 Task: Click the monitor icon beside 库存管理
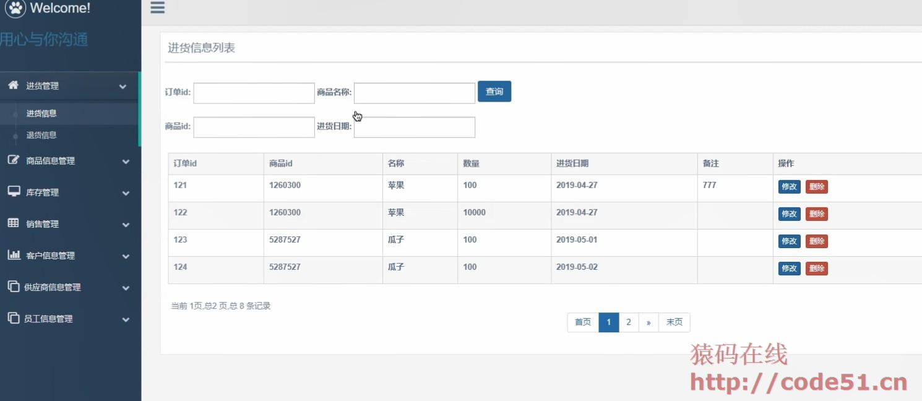[14, 192]
